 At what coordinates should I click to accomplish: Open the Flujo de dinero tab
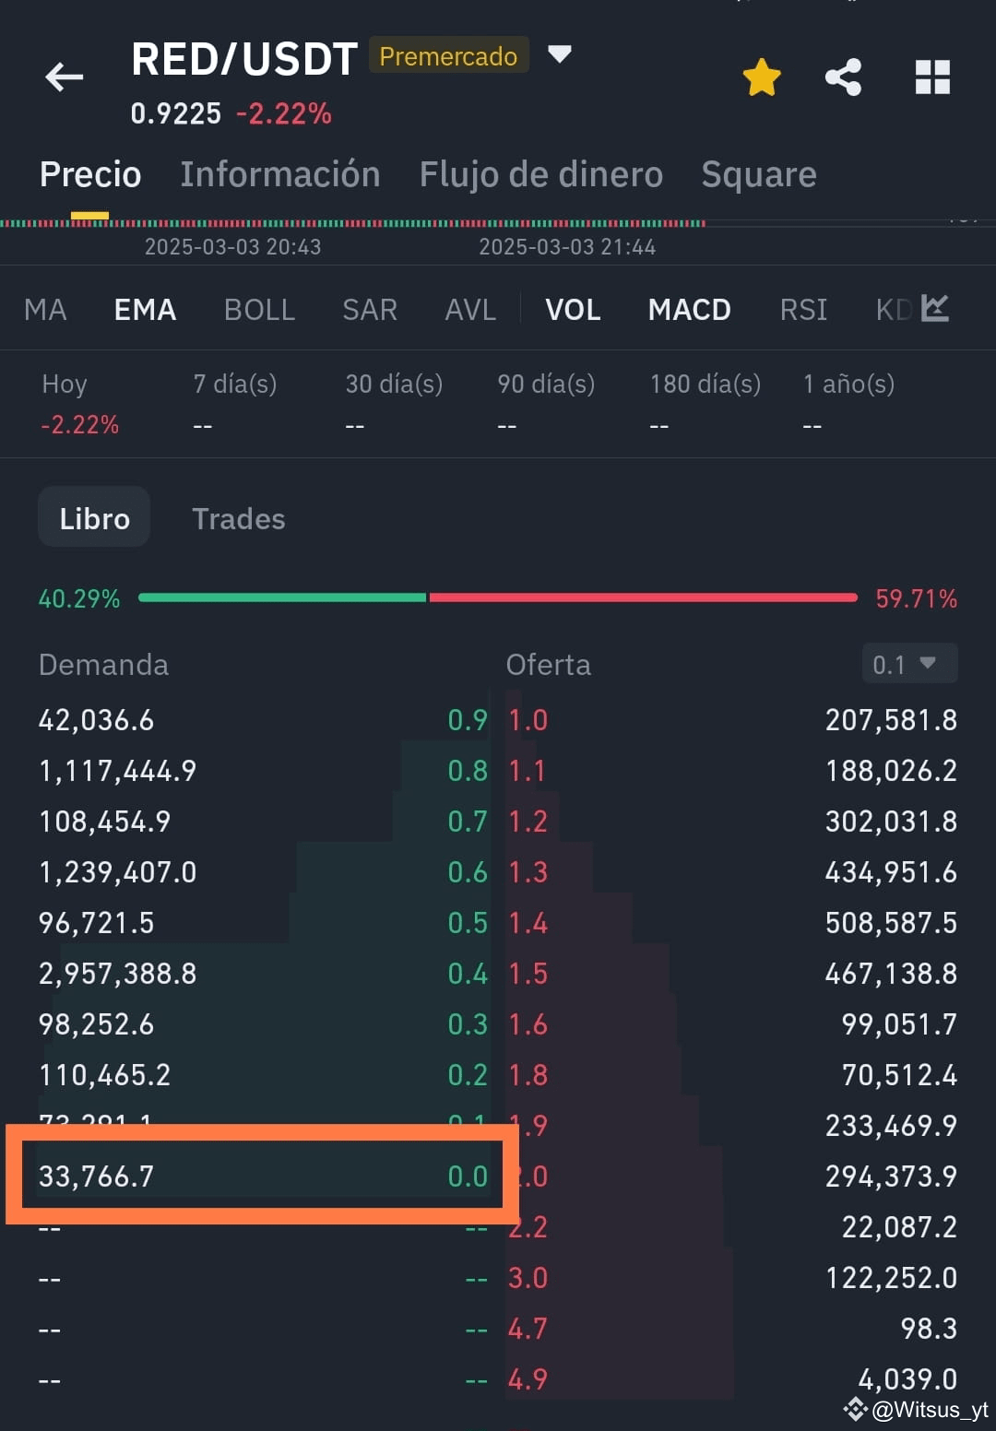tap(541, 174)
